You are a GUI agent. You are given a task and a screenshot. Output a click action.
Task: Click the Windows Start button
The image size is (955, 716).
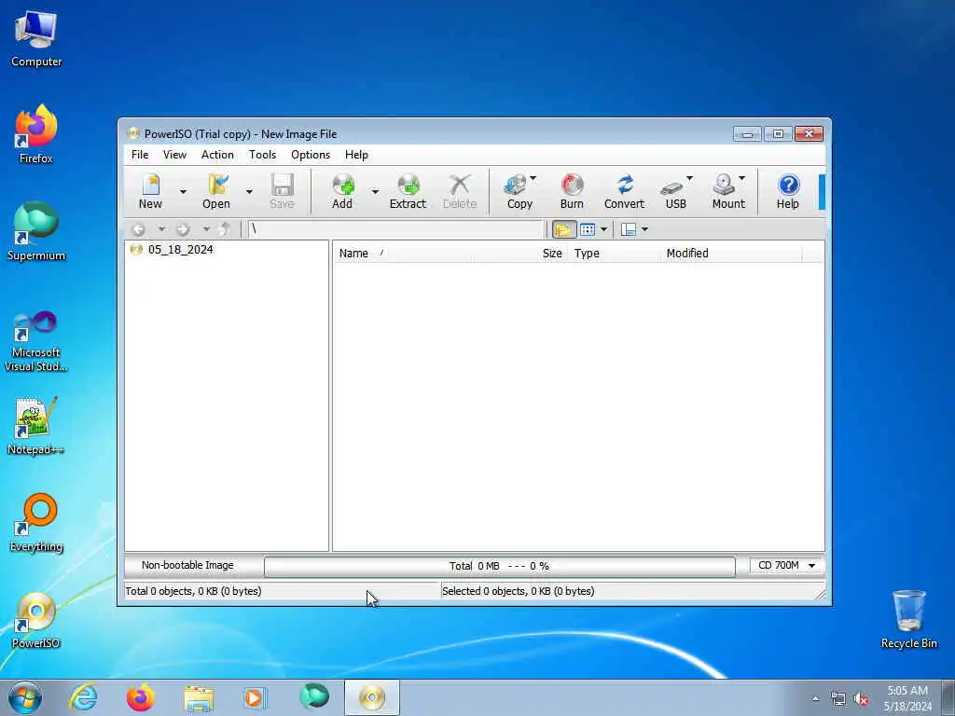pyautogui.click(x=25, y=697)
